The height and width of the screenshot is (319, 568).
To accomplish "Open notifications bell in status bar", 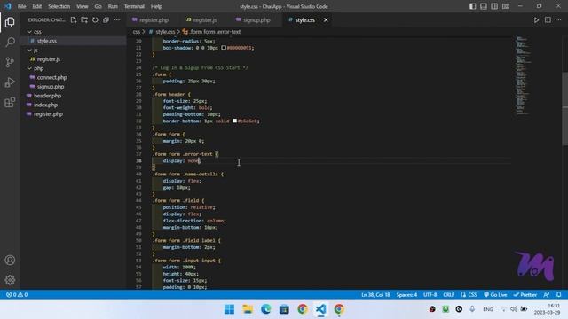I will (x=559, y=295).
